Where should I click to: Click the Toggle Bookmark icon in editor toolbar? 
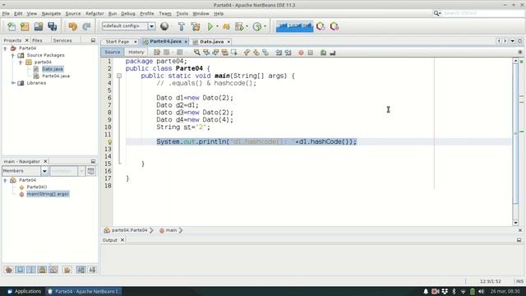[x=265, y=53]
